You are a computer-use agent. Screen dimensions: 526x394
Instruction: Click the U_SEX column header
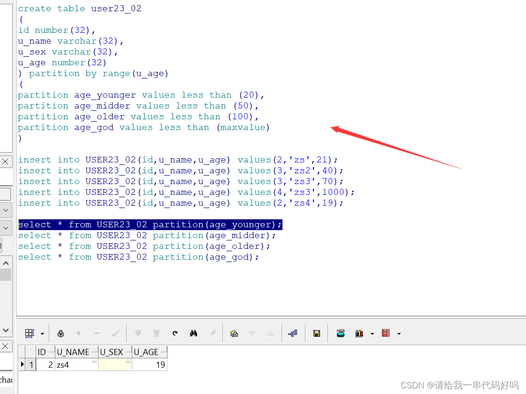(115, 352)
